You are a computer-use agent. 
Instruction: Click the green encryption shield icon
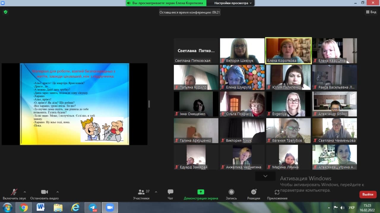click(5, 12)
